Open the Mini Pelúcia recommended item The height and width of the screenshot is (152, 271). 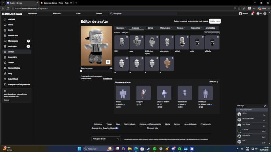[185, 93]
